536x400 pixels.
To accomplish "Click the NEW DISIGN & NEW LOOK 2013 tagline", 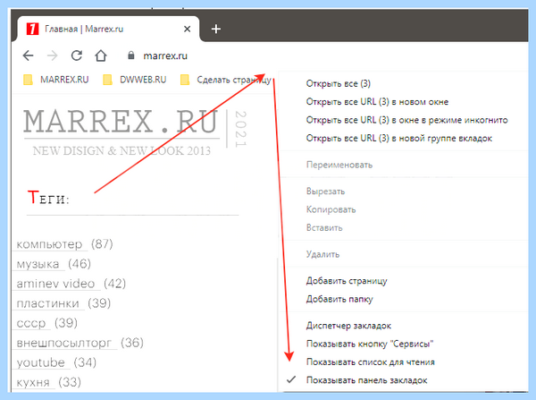I will 121,150.
